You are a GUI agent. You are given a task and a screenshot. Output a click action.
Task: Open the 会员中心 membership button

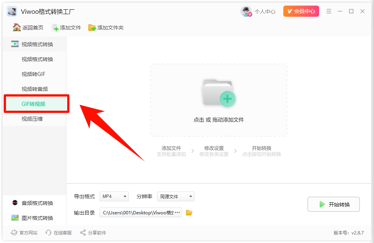point(301,11)
